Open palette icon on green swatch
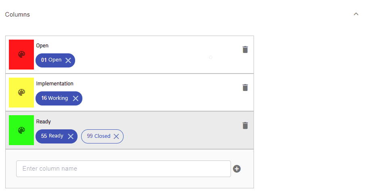Image resolution: width=365 pixels, height=192 pixels. [22, 130]
